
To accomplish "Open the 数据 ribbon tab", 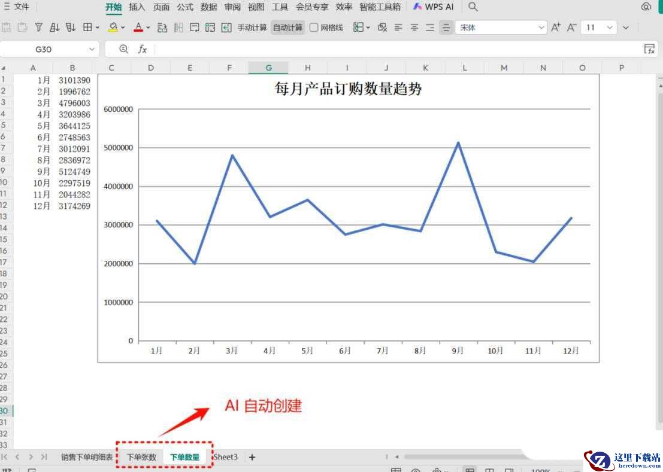I will 209,7.
